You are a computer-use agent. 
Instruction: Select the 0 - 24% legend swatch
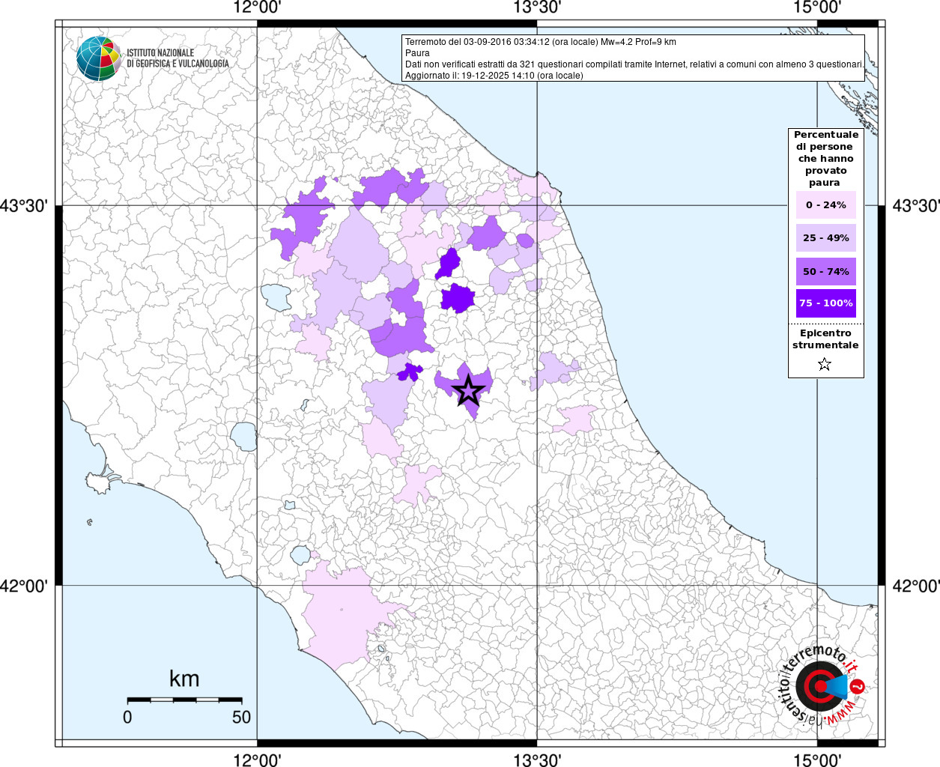[x=825, y=204]
